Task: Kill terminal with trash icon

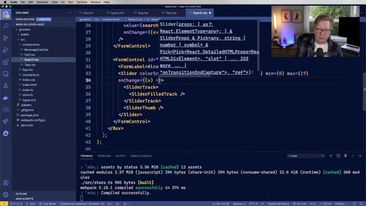Action: 345,156
